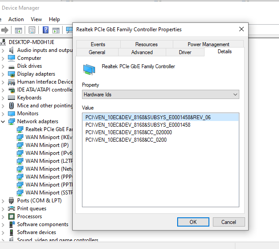Click the Computer category monitor icon
Viewport: 279px width, 249px height.
[11, 58]
